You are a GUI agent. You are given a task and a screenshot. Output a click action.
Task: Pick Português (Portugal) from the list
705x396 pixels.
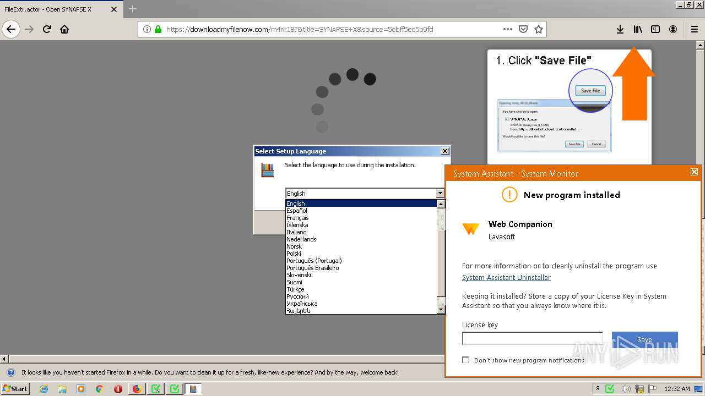pos(361,261)
